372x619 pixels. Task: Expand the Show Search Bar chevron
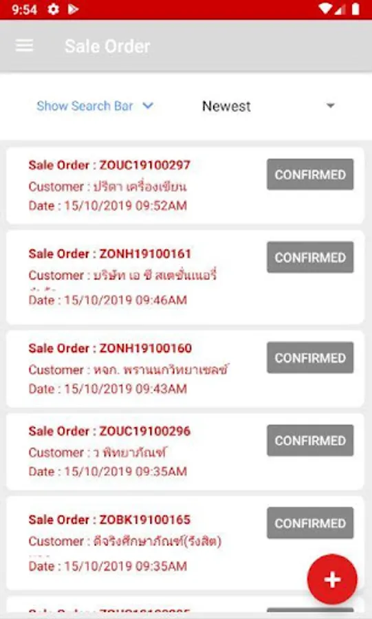coord(148,106)
